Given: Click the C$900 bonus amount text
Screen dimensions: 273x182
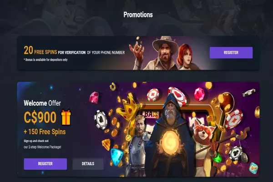Looking at the screenshot, I should coord(40,117).
